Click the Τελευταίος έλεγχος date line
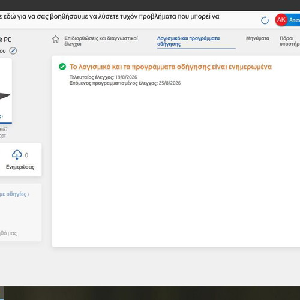300x300 pixels. (103, 77)
